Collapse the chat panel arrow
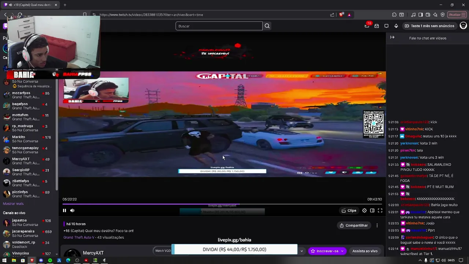Viewport: 469px width, 264px height. click(x=392, y=37)
